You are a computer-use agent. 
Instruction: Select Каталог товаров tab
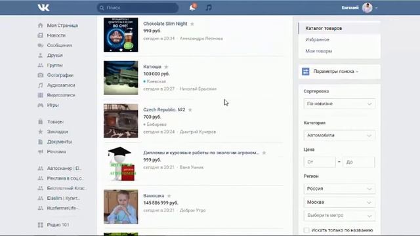[339, 28]
